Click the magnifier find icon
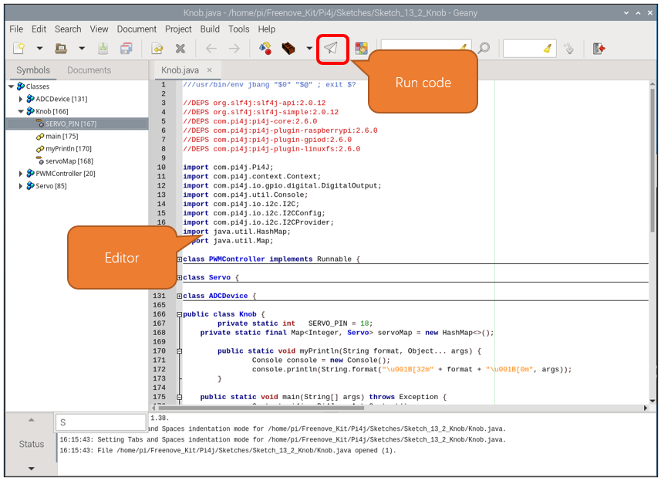Viewport: 661px width, 481px height. (484, 49)
